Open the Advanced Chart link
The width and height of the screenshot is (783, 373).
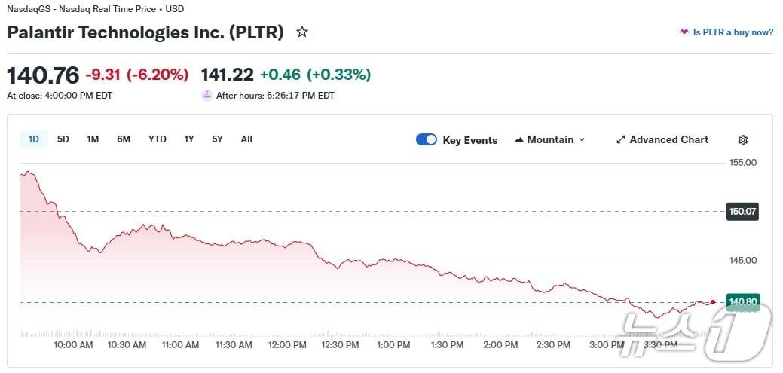[668, 140]
